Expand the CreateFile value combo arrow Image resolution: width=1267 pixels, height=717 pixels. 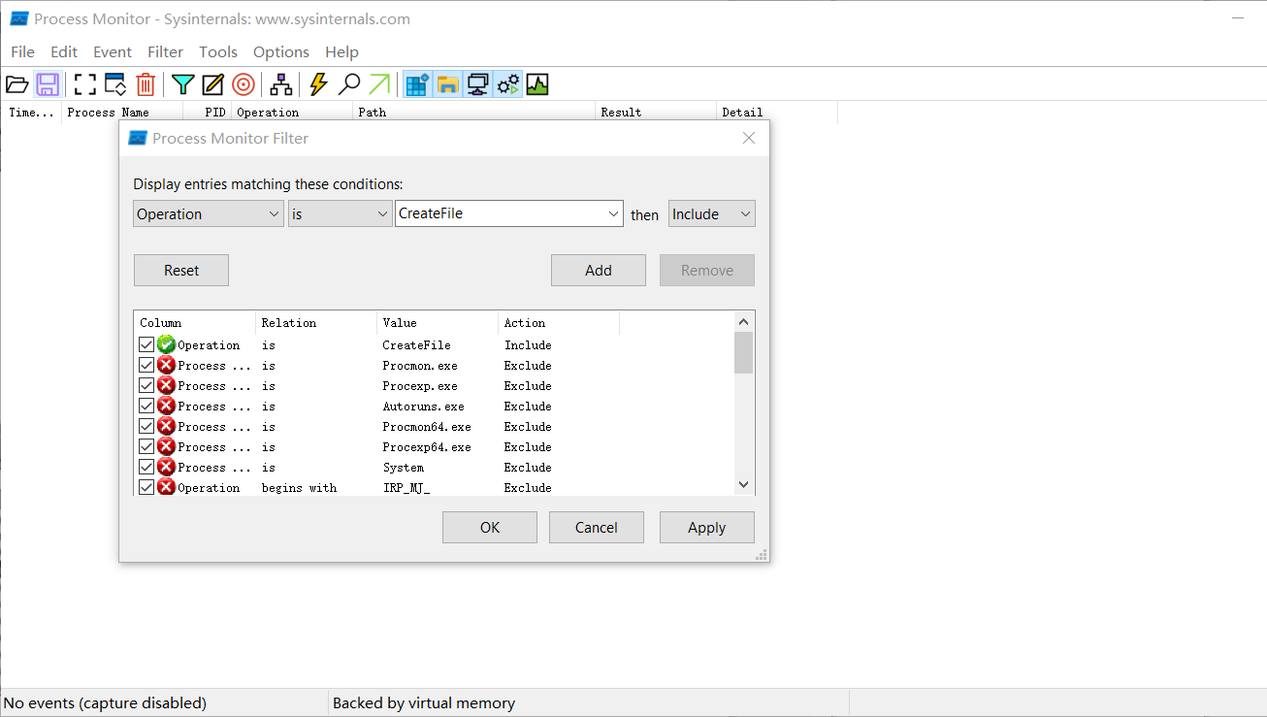click(x=613, y=213)
